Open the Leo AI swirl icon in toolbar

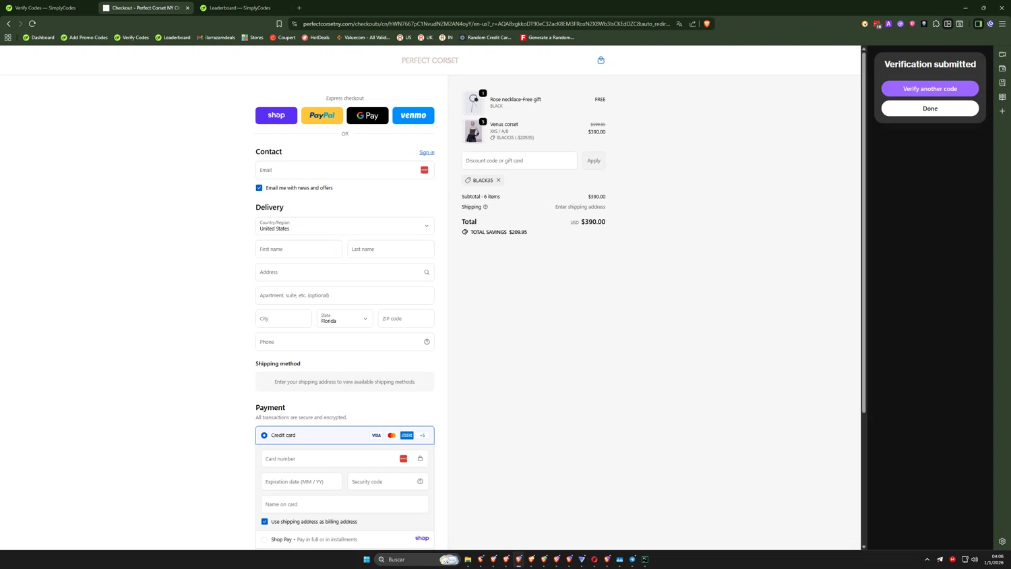(990, 24)
